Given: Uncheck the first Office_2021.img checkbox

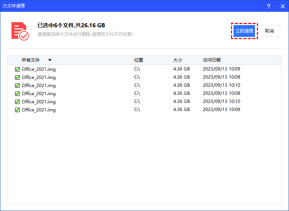Looking at the screenshot, I should pos(17,69).
